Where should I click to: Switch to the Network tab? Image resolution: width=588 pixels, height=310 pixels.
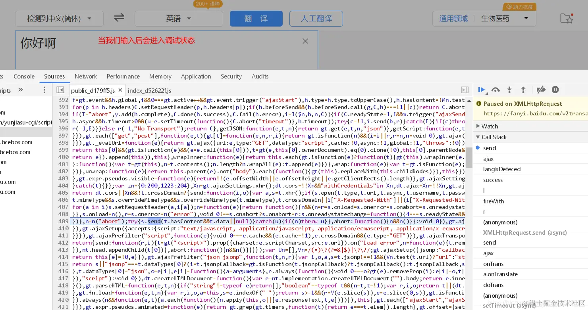point(86,76)
